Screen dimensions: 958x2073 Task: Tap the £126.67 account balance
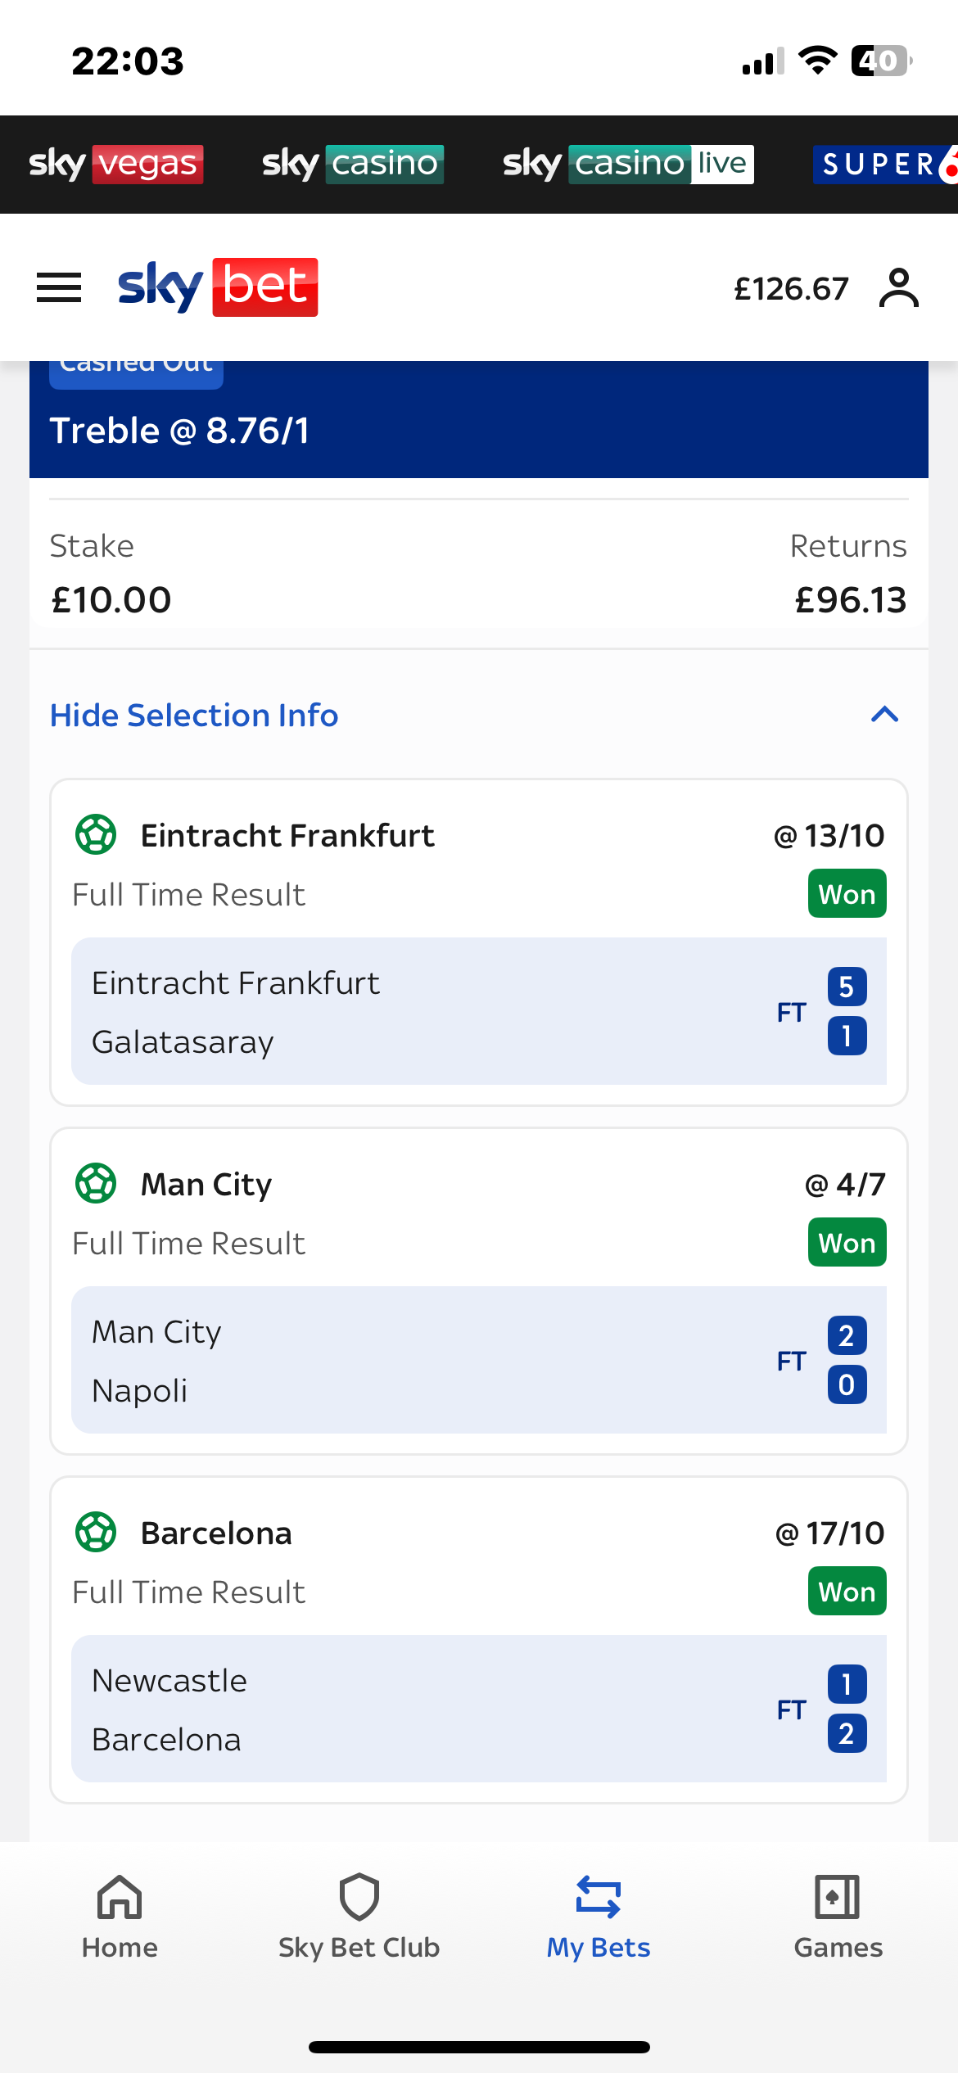791,288
